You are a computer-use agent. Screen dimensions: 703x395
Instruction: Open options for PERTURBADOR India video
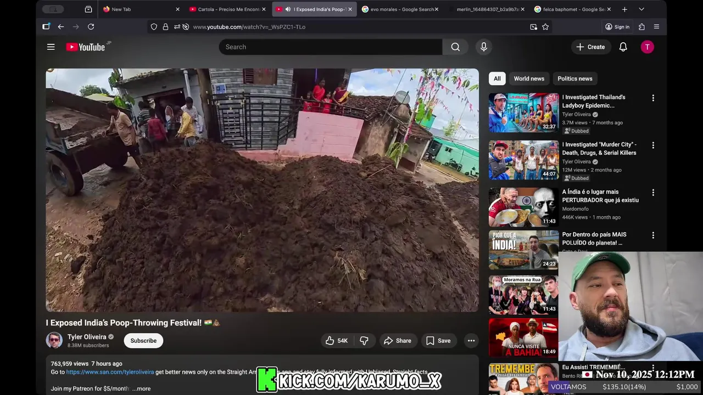(x=653, y=193)
